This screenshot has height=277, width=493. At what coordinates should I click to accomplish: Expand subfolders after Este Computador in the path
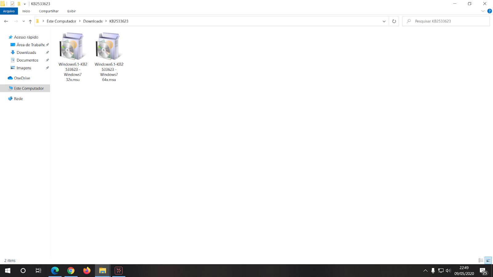(80, 21)
